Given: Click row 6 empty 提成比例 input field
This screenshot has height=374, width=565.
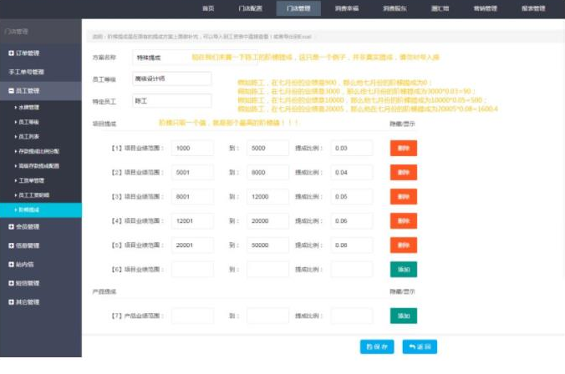Looking at the screenshot, I should (x=351, y=270).
